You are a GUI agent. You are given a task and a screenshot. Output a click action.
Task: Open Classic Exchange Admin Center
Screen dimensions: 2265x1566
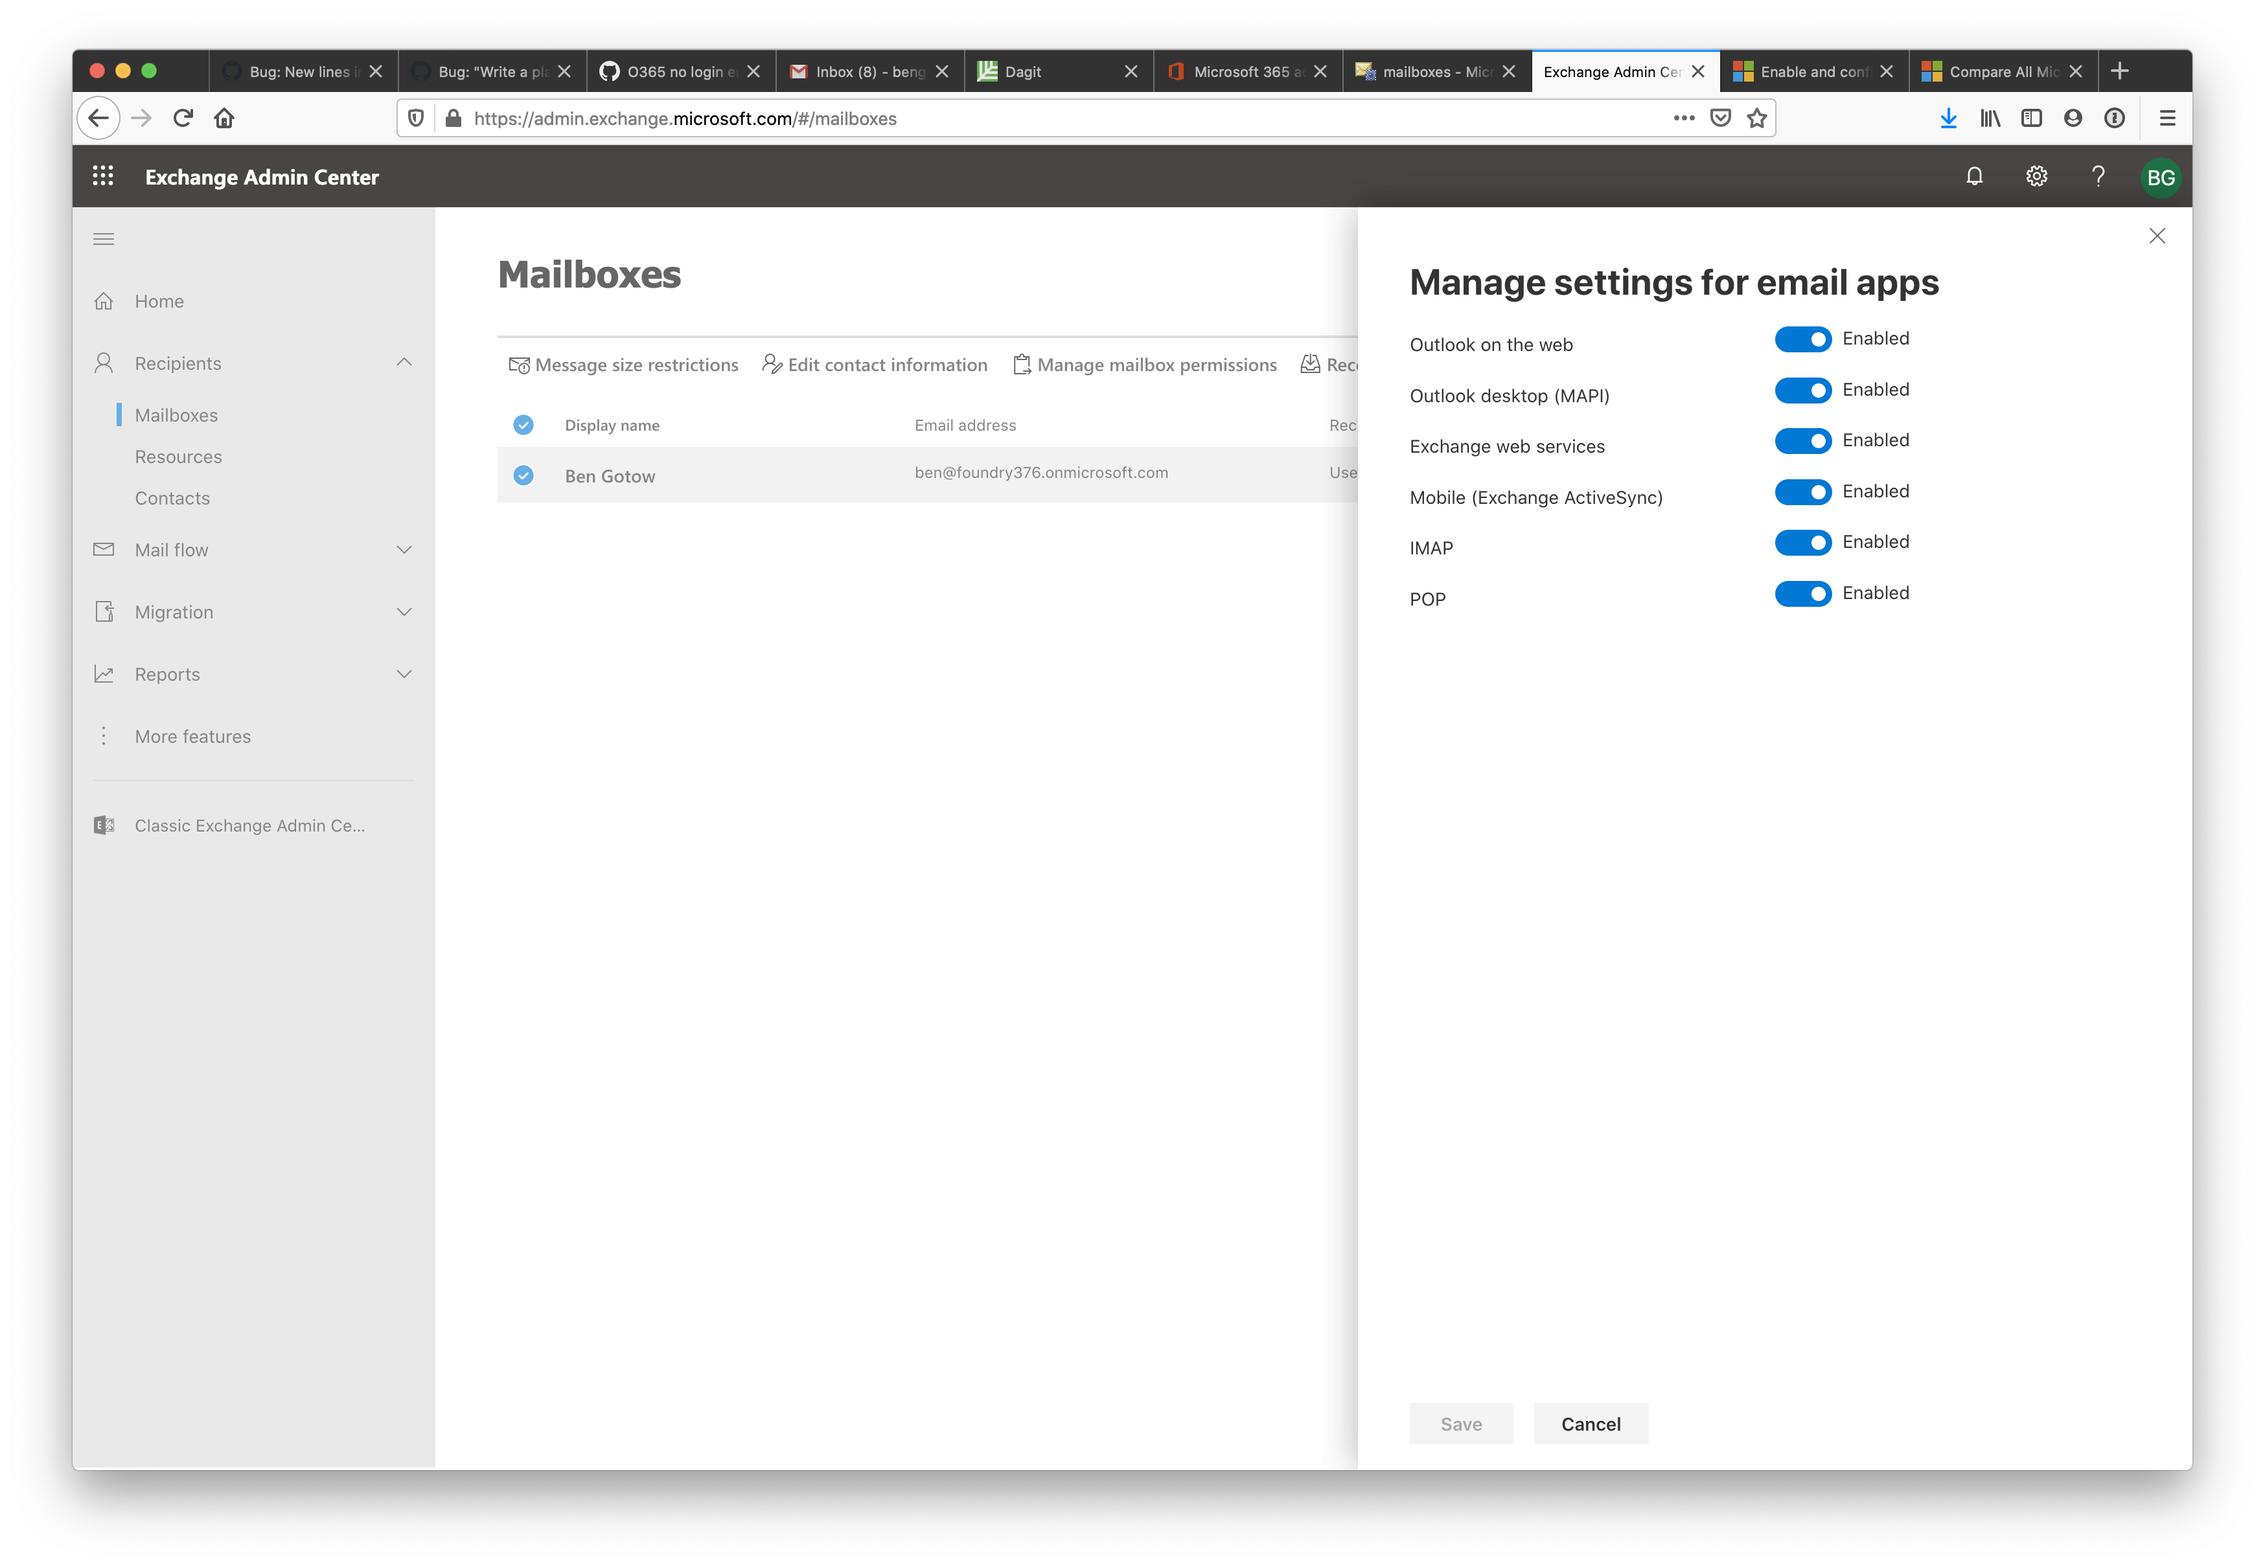point(249,825)
